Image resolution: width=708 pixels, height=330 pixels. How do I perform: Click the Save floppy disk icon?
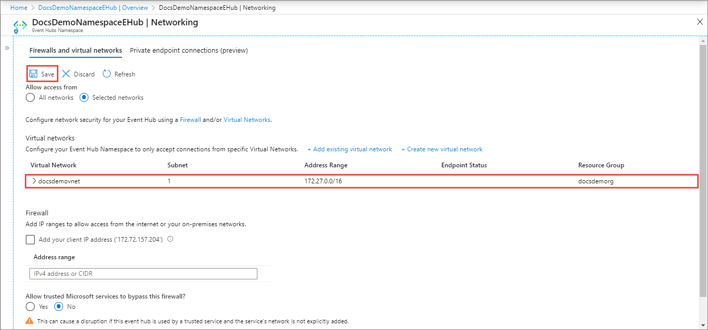pos(33,74)
